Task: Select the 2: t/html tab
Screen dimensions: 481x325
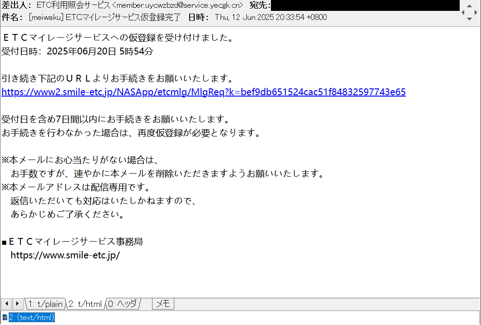Action: pos(85,304)
